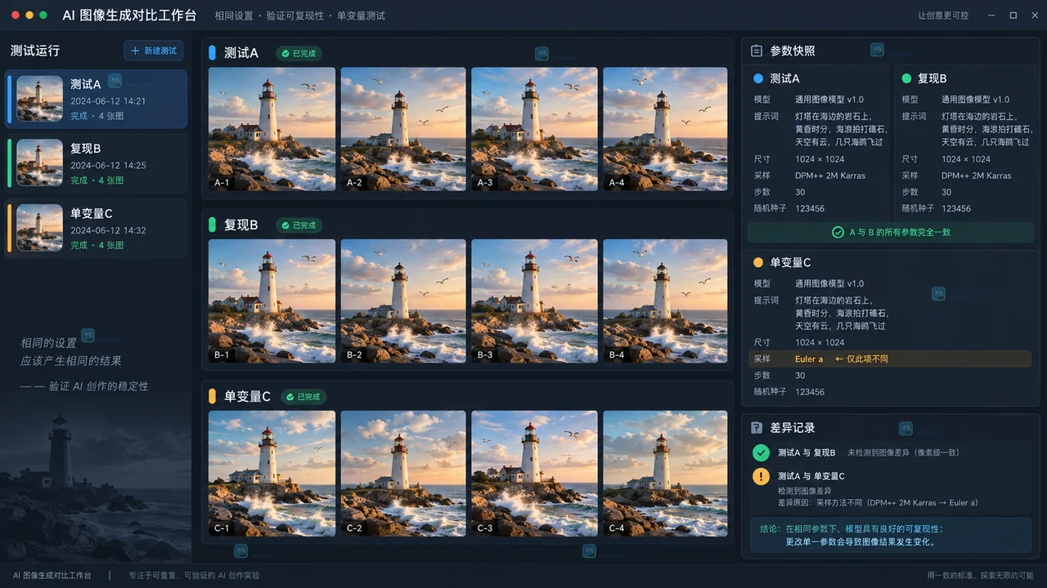
Task: Click the 参数快照 clipboard icon
Action: point(757,51)
